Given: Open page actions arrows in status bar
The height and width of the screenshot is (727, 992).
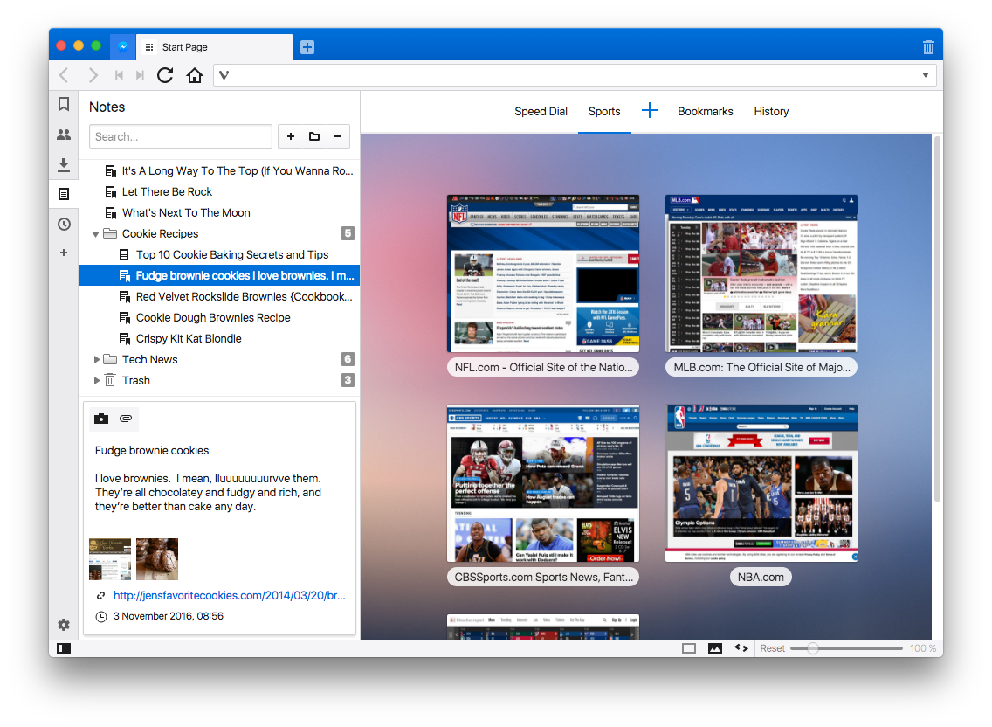Looking at the screenshot, I should pyautogui.click(x=741, y=647).
